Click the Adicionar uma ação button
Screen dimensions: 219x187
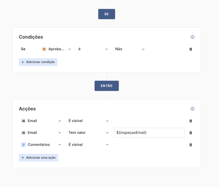[x=39, y=158]
